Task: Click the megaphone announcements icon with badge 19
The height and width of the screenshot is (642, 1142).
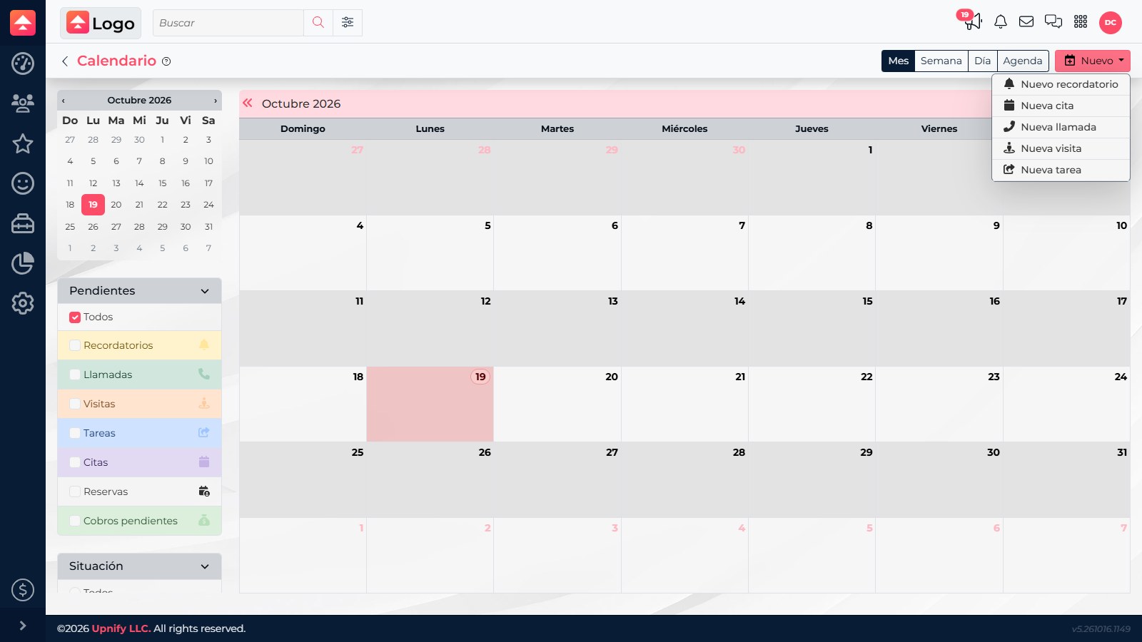Action: [972, 21]
